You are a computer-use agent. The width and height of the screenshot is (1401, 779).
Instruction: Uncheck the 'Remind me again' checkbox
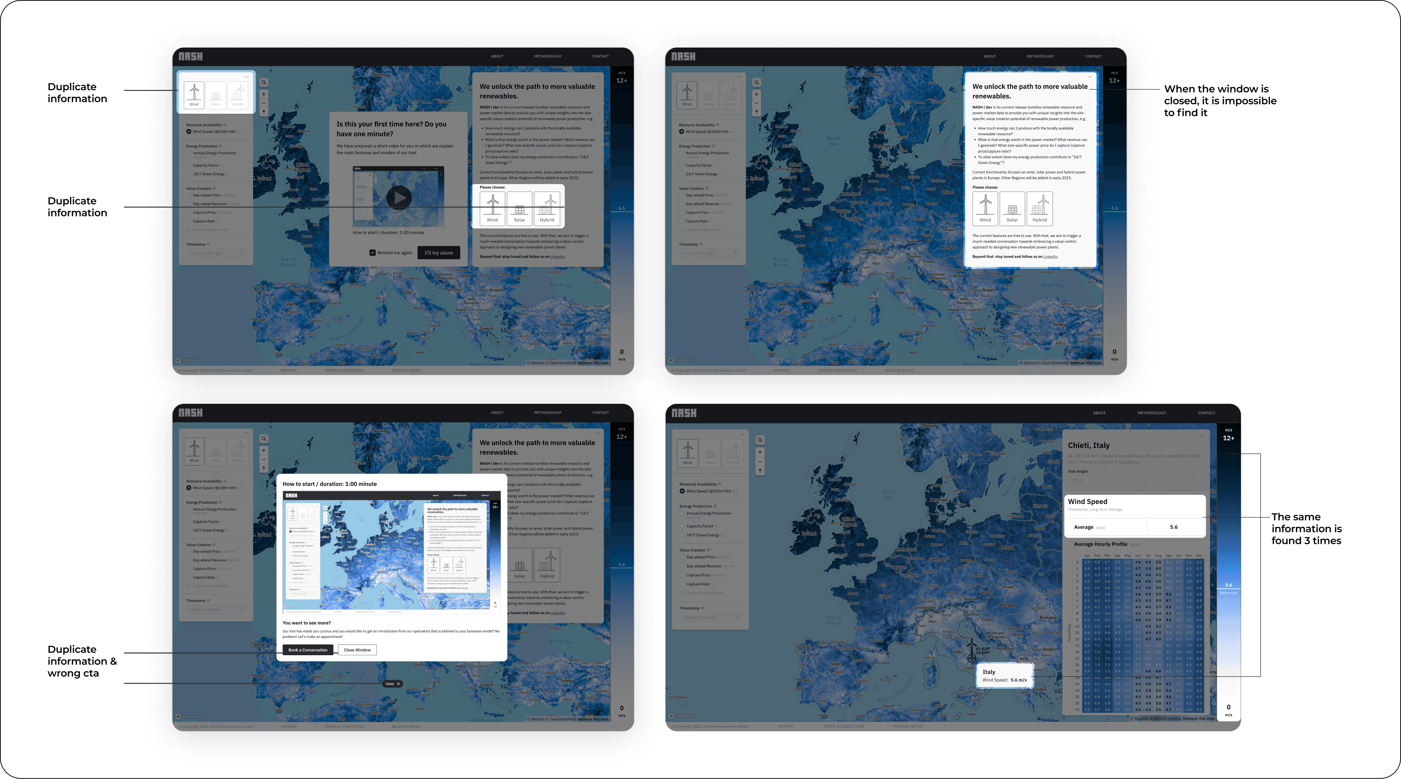point(373,253)
